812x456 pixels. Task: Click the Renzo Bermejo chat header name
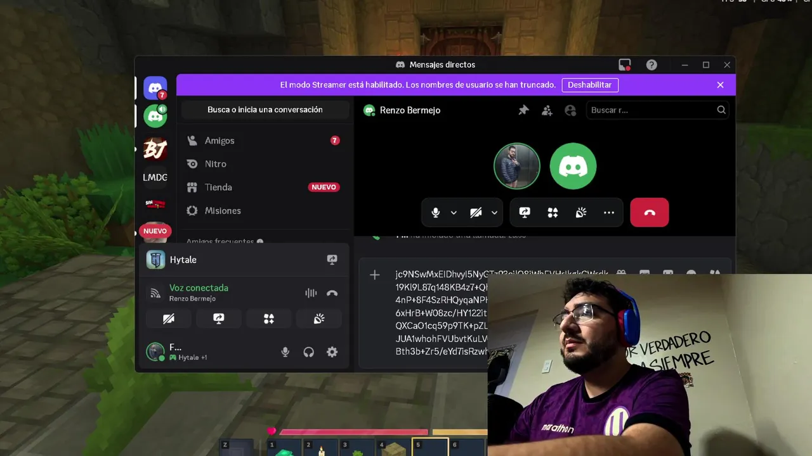[410, 110]
